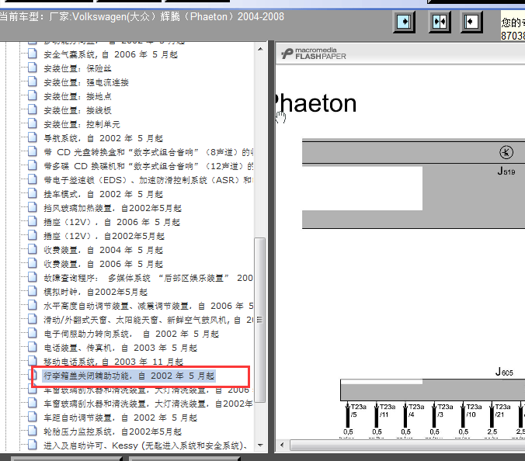Image resolution: width=525 pixels, height=461 pixels.
Task: Select 收费装置, 自 2006 年 5 月起
Action: pos(103,265)
